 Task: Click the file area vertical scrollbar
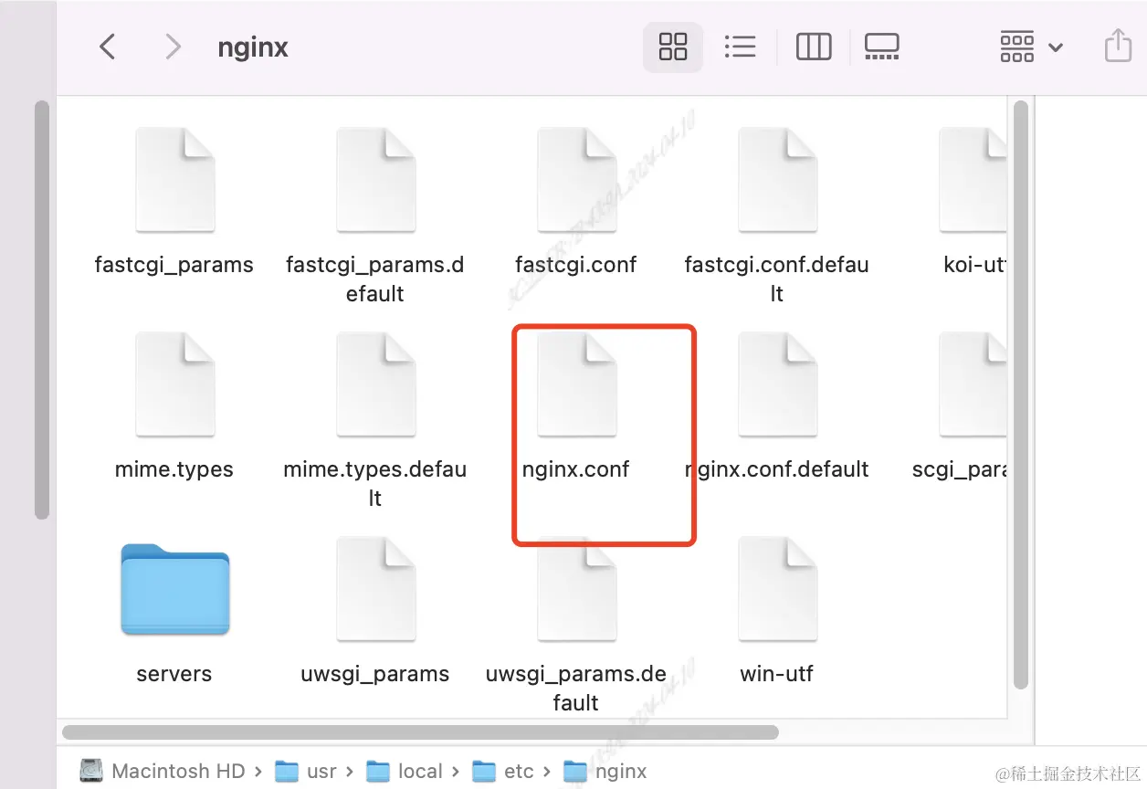(1021, 394)
